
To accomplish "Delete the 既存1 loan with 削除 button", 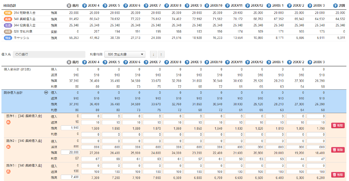I will pos(338,125).
